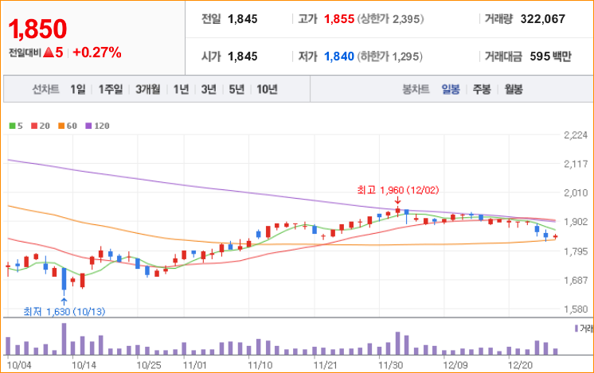594x373 pixels.
Task: Select the 주봉 weekly candle chart
Action: (482, 89)
